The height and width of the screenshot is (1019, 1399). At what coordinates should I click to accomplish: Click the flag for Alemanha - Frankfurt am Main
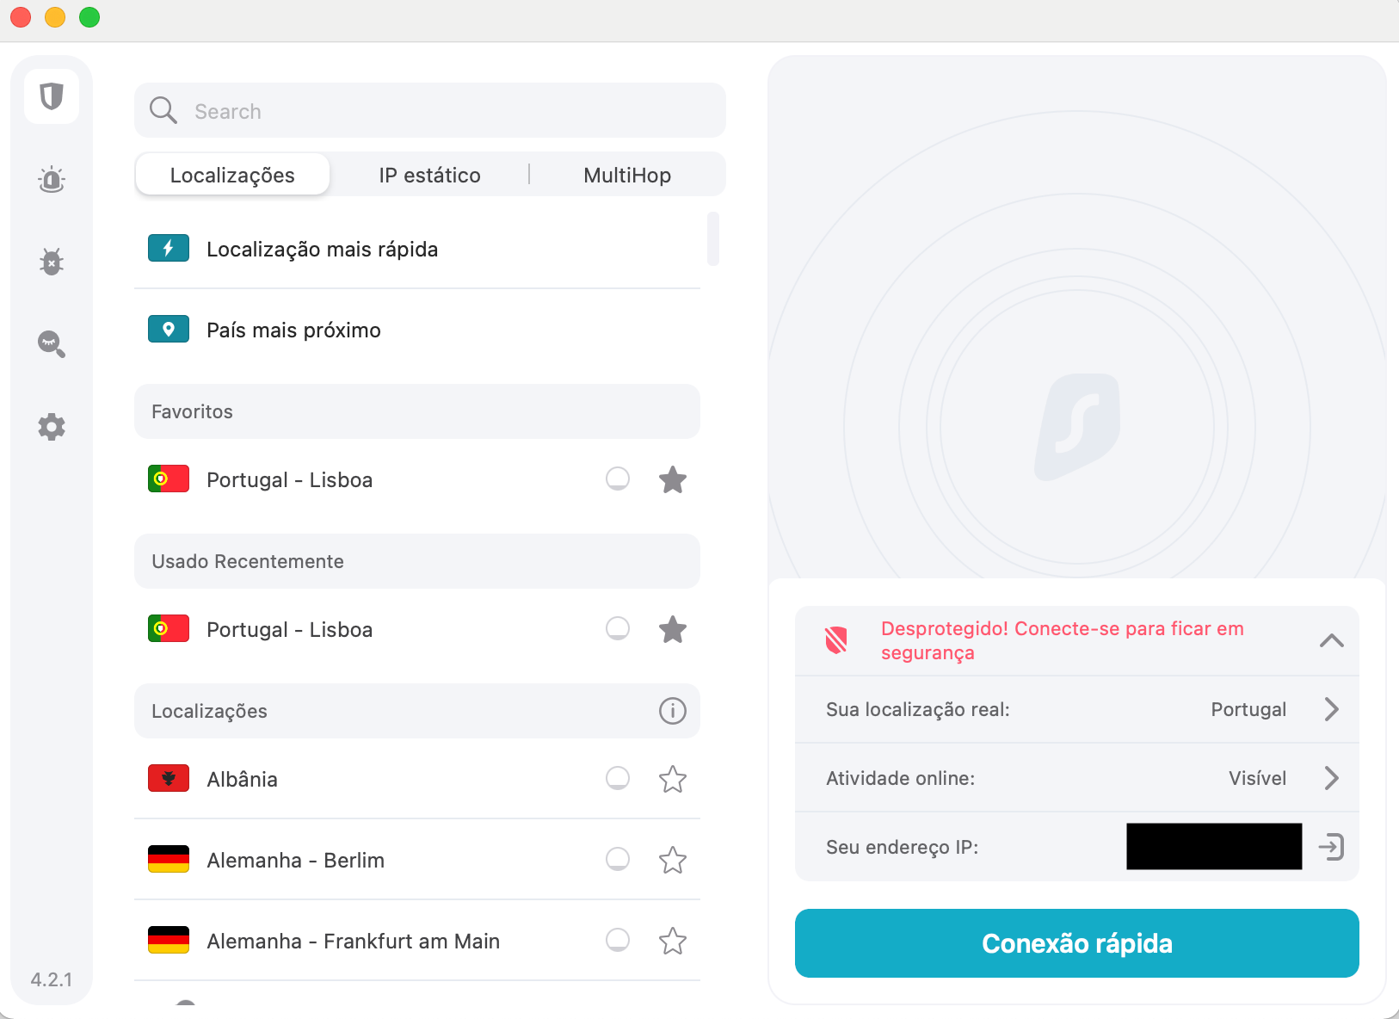169,940
